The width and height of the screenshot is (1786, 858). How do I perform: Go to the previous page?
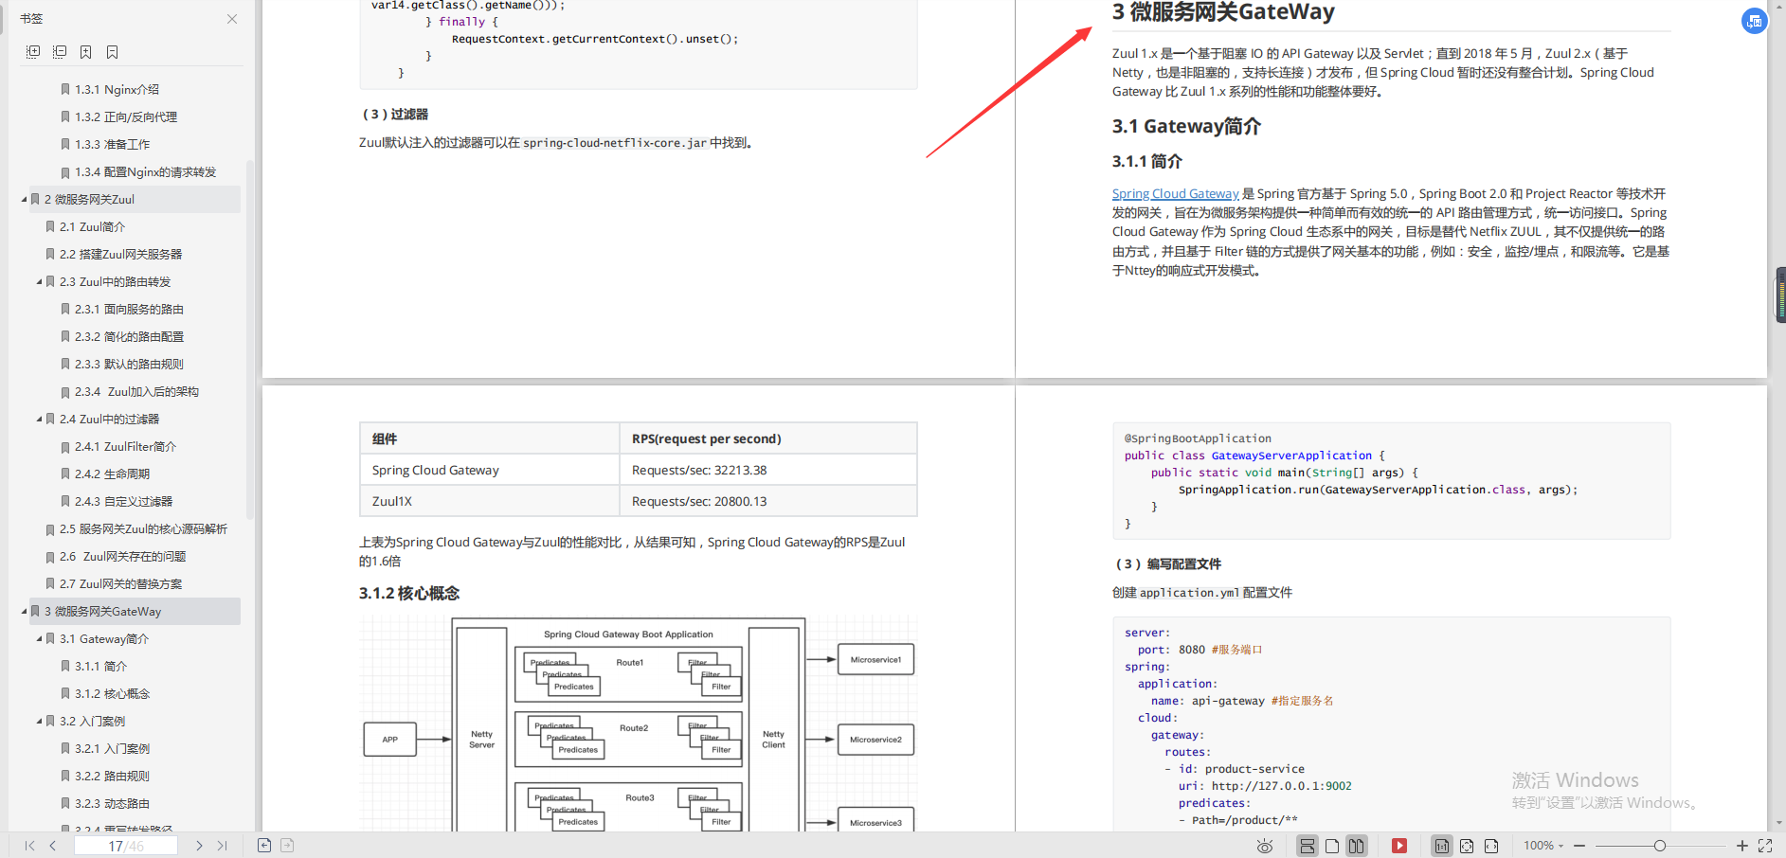coord(53,846)
